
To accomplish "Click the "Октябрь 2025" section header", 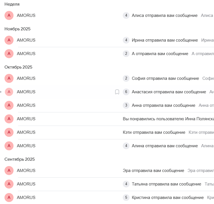I will click(18, 67).
